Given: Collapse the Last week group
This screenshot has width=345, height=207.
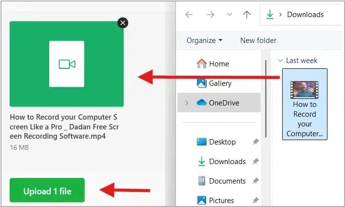Looking at the screenshot, I should tap(280, 60).
